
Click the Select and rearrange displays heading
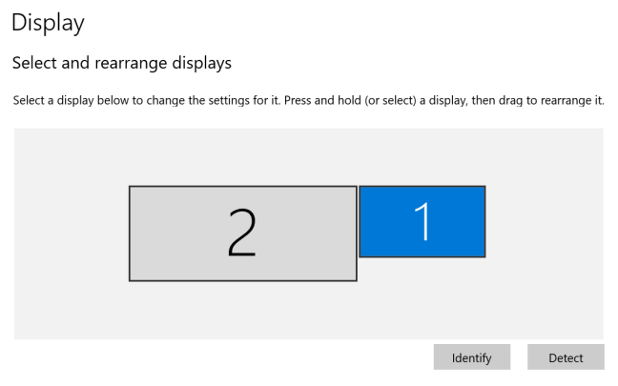click(x=121, y=64)
